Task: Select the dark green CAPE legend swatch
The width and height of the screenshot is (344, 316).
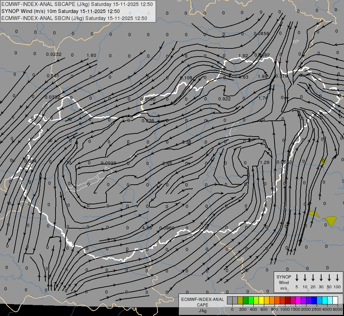Action: (246, 301)
